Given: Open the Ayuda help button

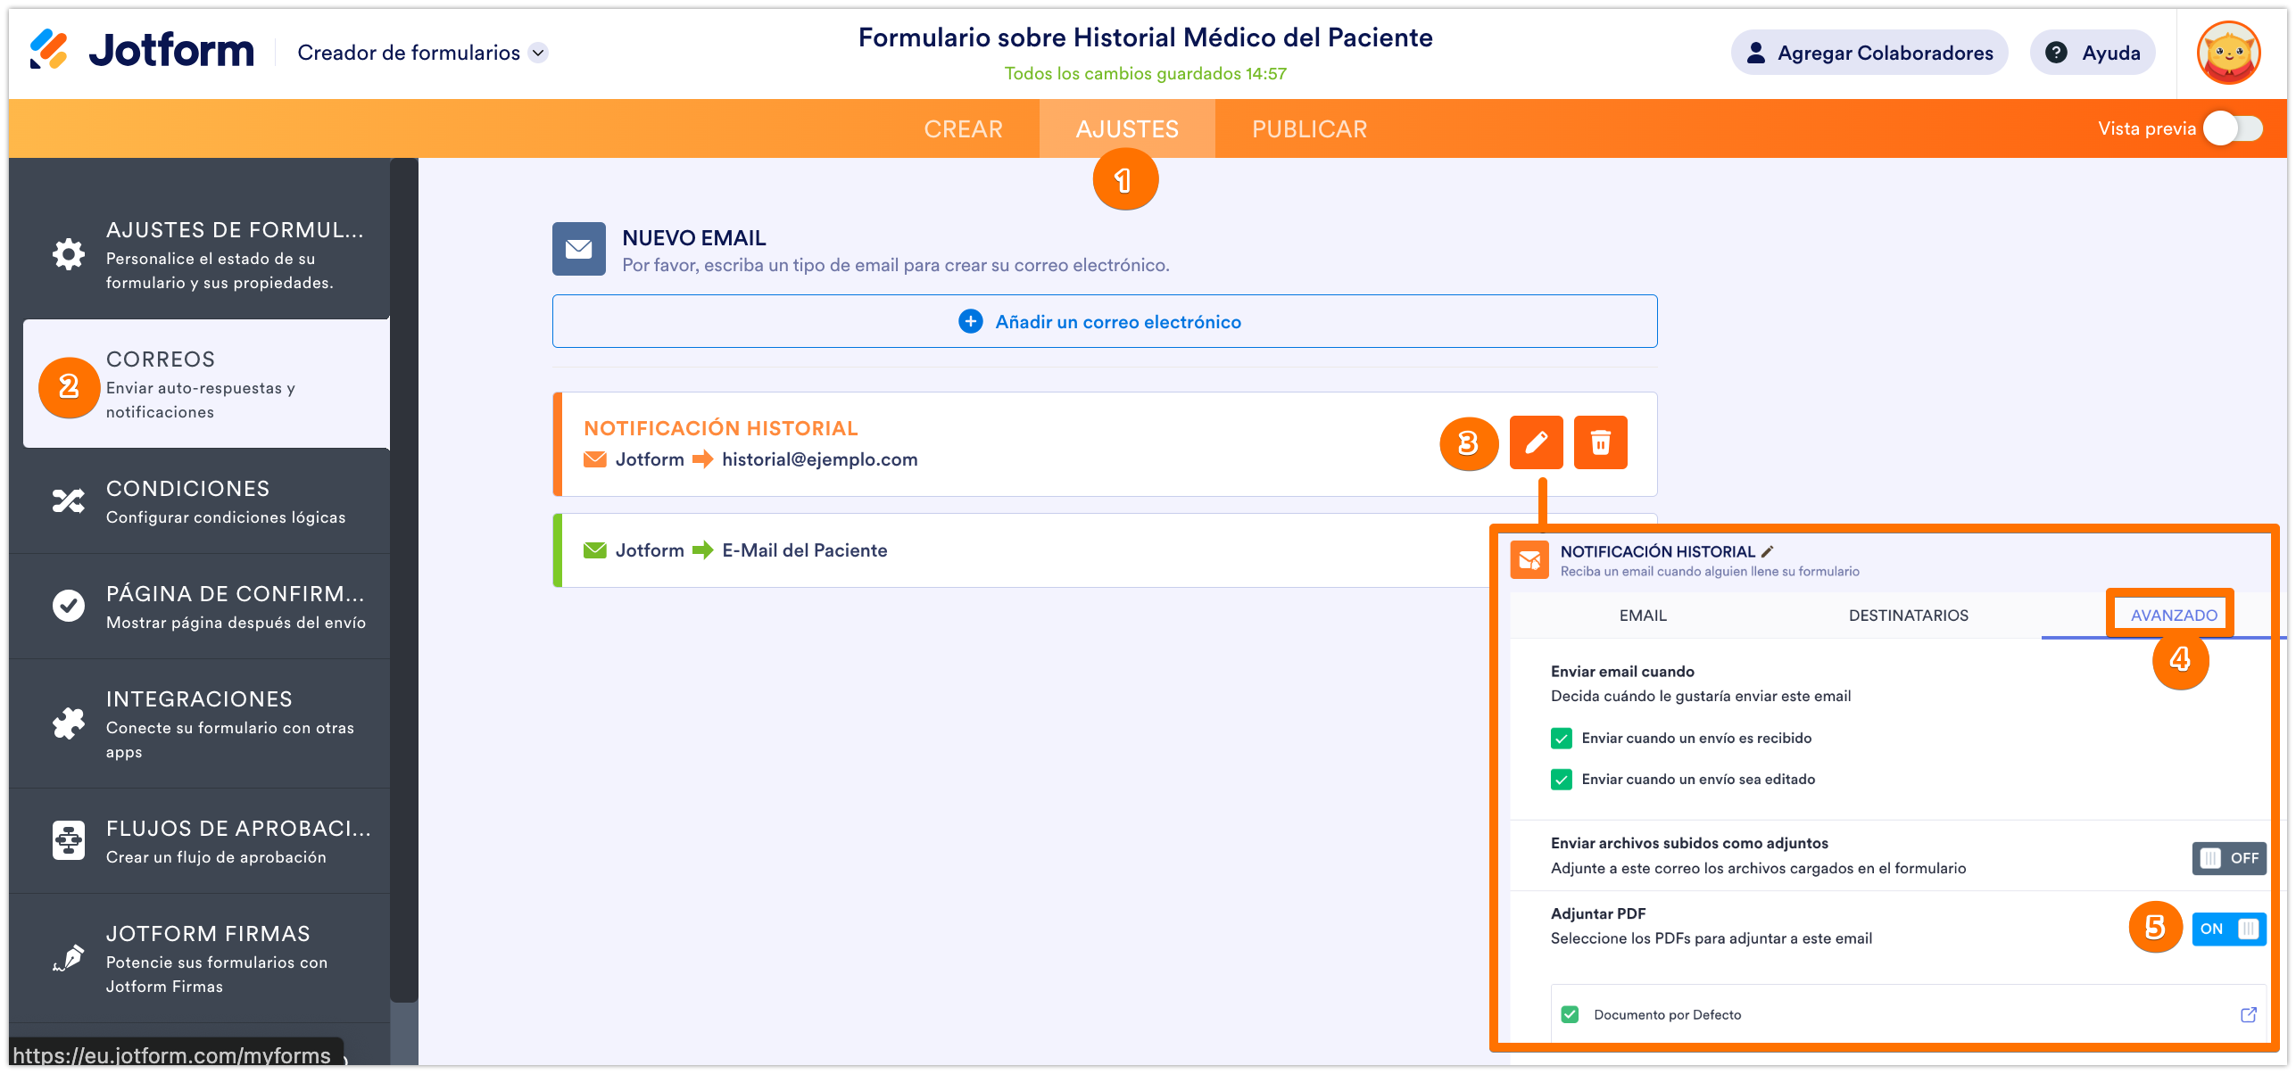Looking at the screenshot, I should point(2093,53).
